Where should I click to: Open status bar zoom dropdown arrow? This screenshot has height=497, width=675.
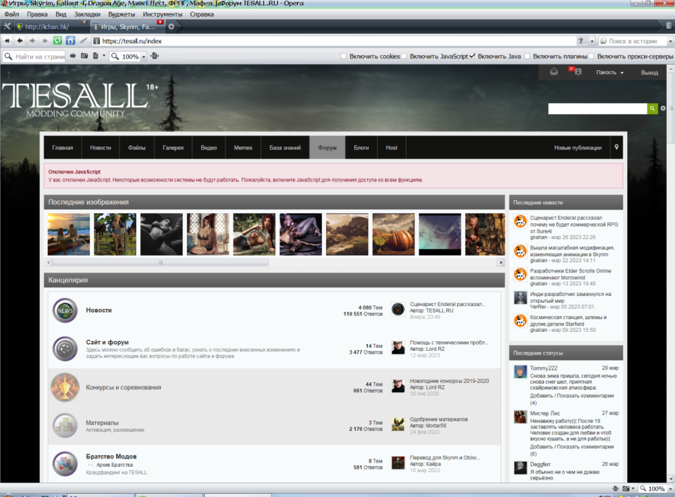[x=670, y=489]
